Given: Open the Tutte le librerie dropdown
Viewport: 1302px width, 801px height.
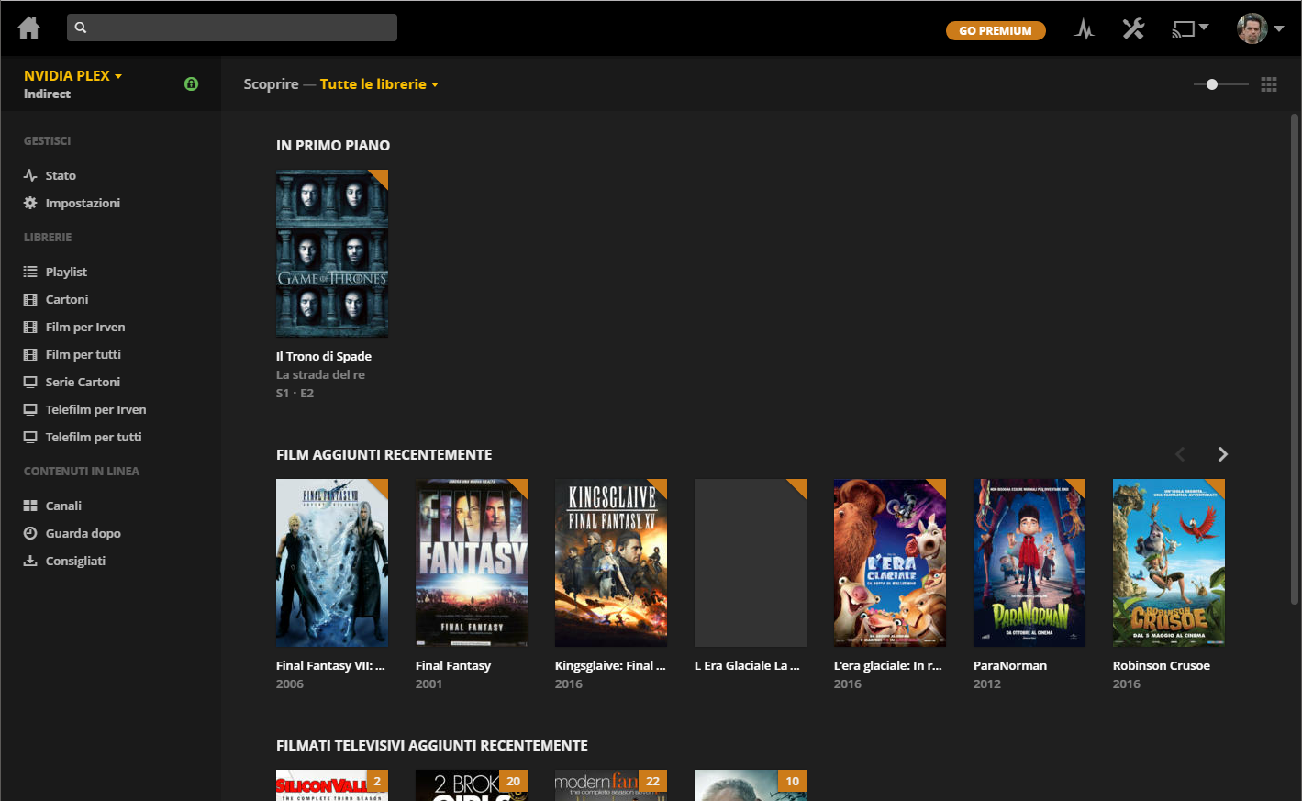Looking at the screenshot, I should (x=379, y=84).
